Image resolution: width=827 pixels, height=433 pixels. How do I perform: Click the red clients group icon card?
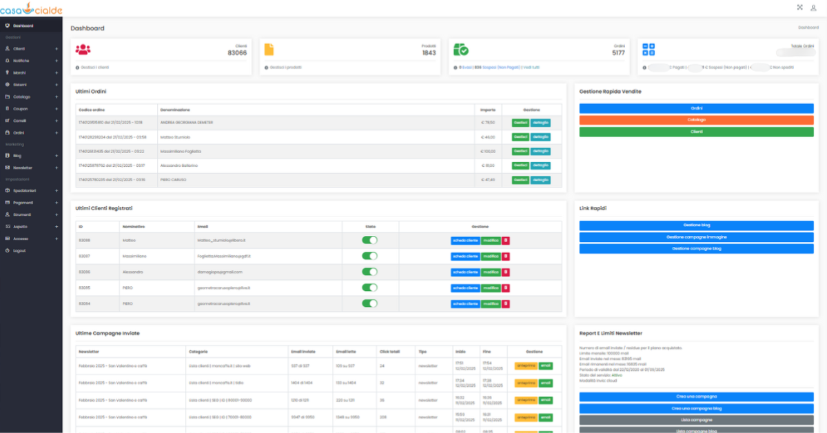coord(83,49)
